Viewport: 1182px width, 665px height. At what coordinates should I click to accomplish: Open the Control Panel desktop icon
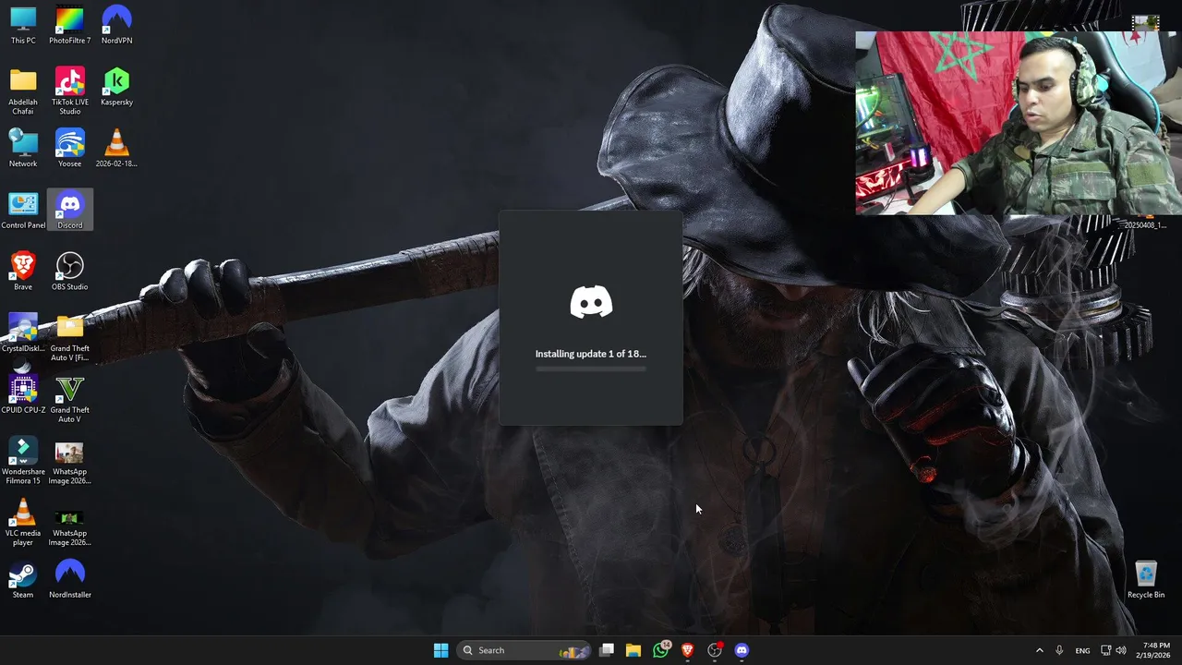[x=23, y=210]
